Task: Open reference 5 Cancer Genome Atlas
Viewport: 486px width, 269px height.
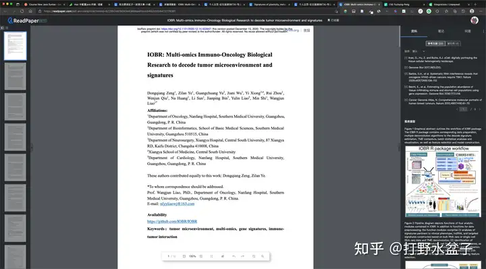Action: coord(443,102)
